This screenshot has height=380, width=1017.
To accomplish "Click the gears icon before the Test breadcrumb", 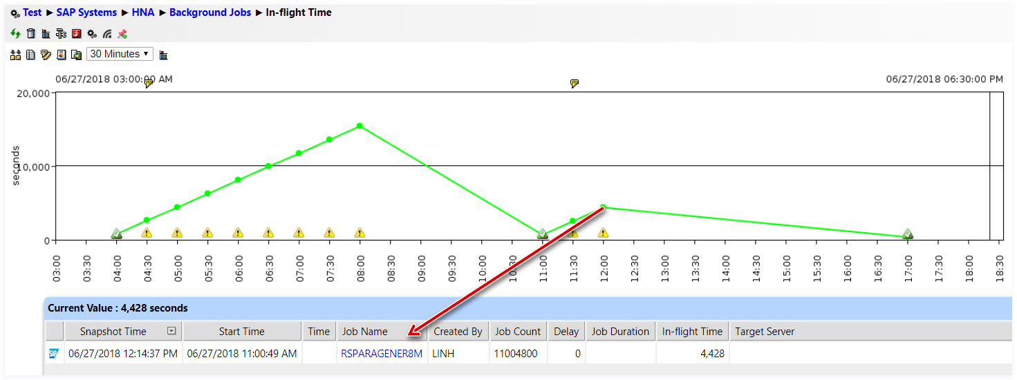I will pyautogui.click(x=15, y=13).
